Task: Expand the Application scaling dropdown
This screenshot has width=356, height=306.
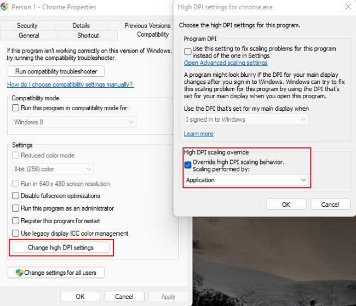Action: (246, 180)
